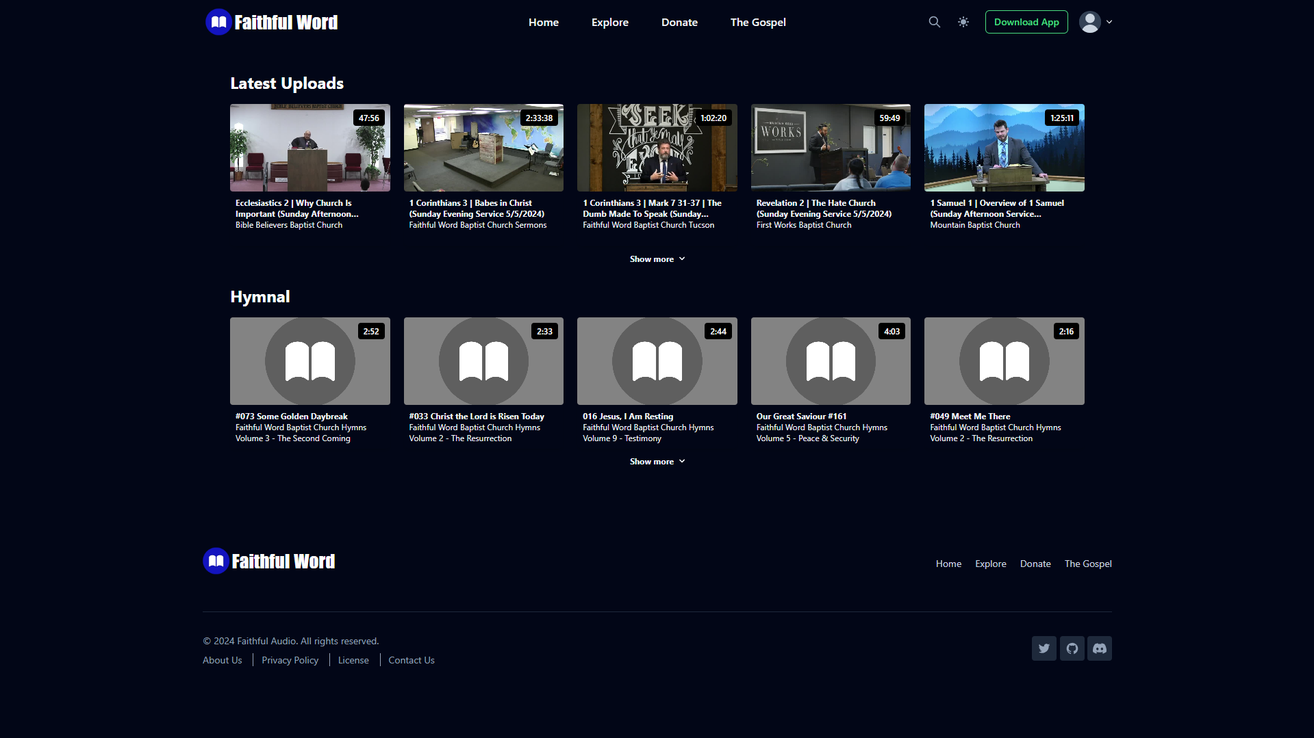Screen dimensions: 1314x738
Task: Play #049 Meet Me There cover
Action: tap(1004, 361)
